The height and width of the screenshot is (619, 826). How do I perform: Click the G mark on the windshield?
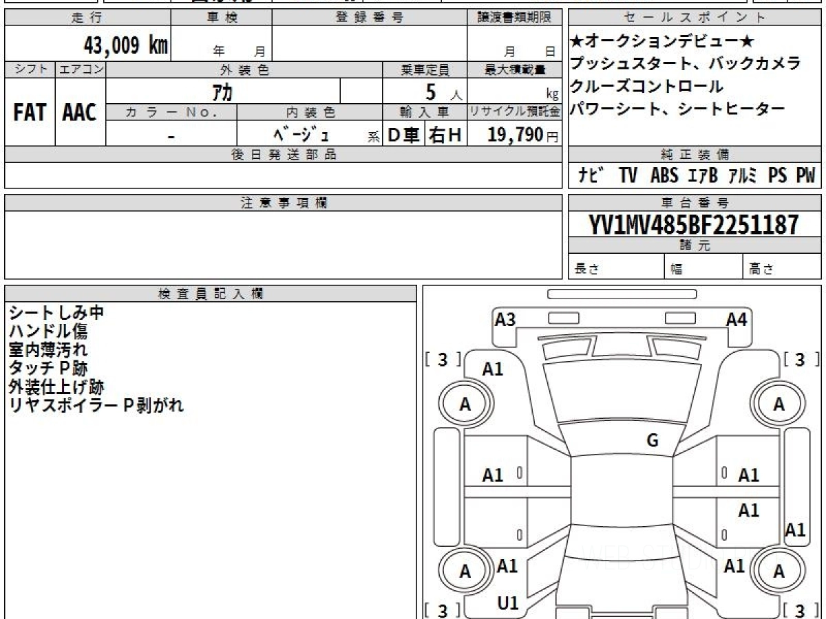pyautogui.click(x=653, y=441)
